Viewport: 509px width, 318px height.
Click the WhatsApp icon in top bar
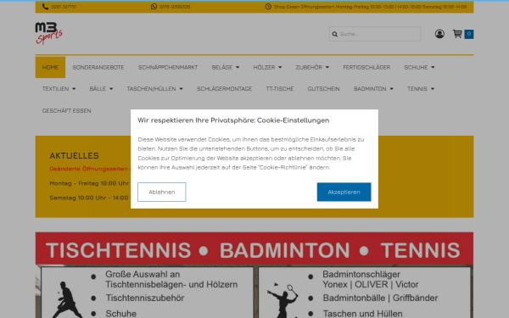[x=154, y=7]
